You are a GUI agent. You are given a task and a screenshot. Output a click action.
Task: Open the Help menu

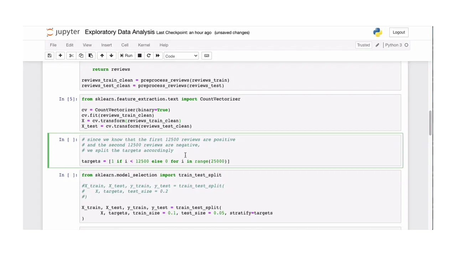pos(164,45)
